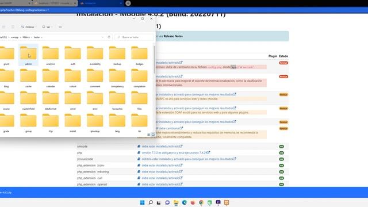Open Chrome from the taskbar

pyautogui.click(x=201, y=202)
